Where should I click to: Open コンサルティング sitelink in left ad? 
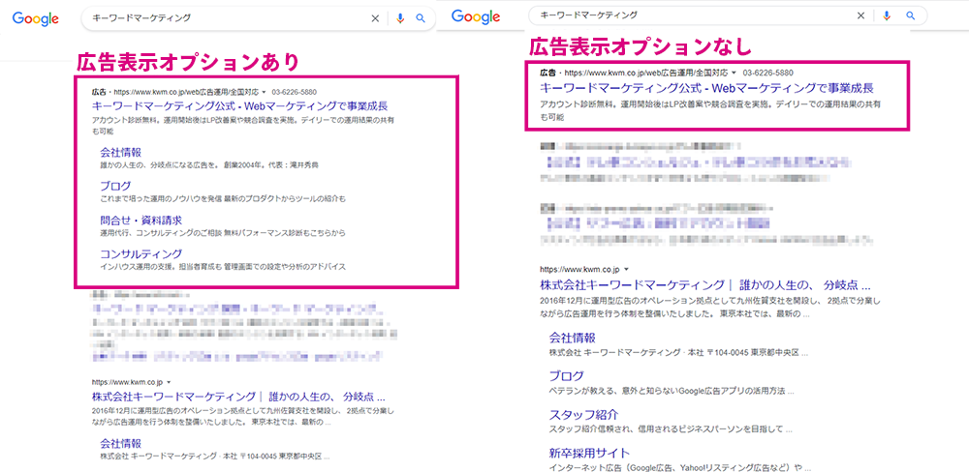pos(141,253)
